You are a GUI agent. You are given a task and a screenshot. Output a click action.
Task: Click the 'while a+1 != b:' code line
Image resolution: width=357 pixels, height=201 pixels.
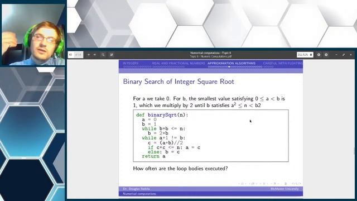pyautogui.click(x=163, y=138)
